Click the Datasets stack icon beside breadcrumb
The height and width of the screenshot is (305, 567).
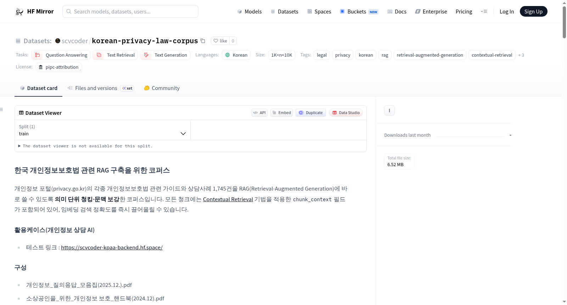[18, 41]
